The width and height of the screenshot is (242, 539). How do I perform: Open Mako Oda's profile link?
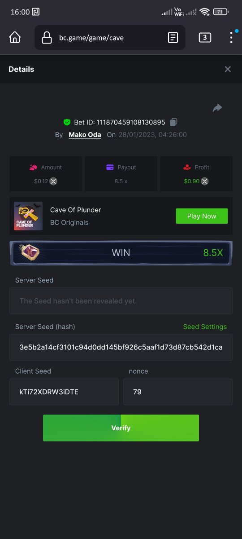pyautogui.click(x=85, y=135)
